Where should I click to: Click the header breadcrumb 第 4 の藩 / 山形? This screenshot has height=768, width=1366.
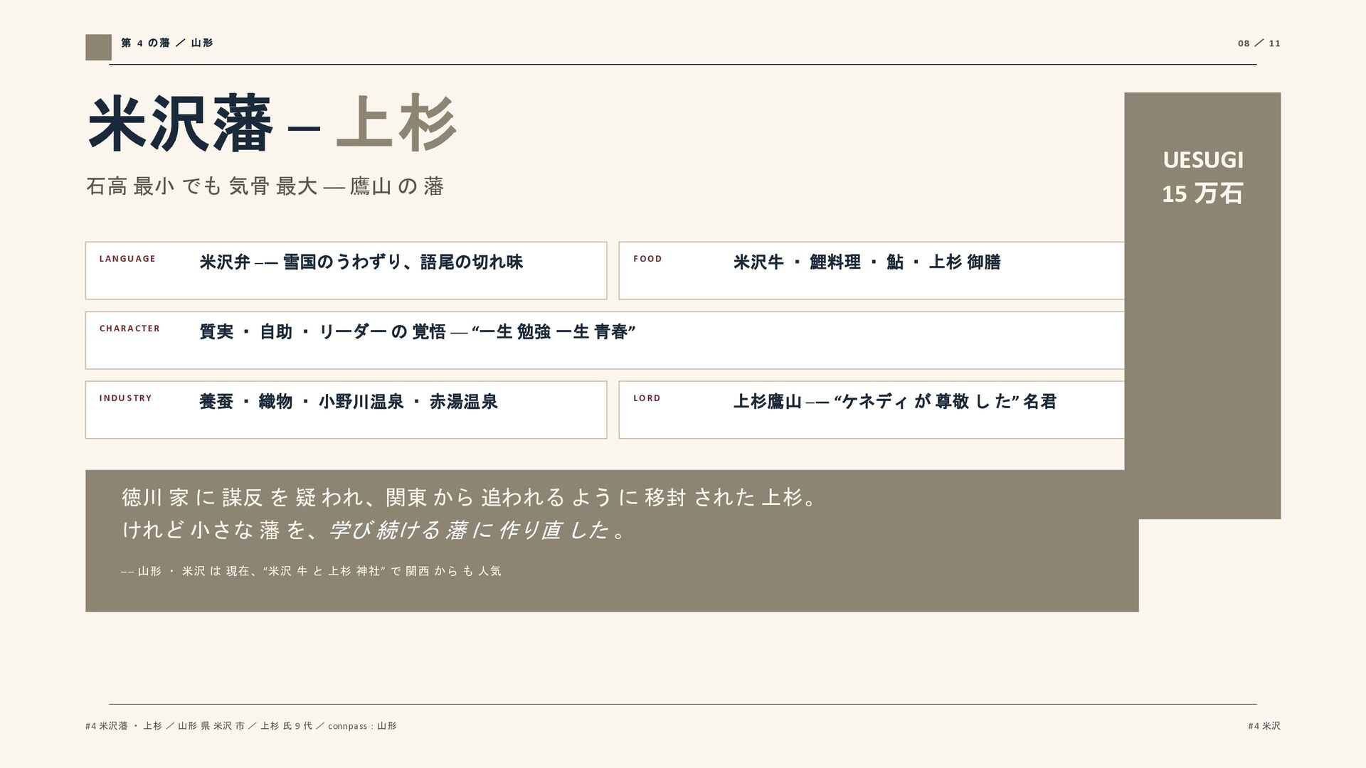[x=166, y=43]
